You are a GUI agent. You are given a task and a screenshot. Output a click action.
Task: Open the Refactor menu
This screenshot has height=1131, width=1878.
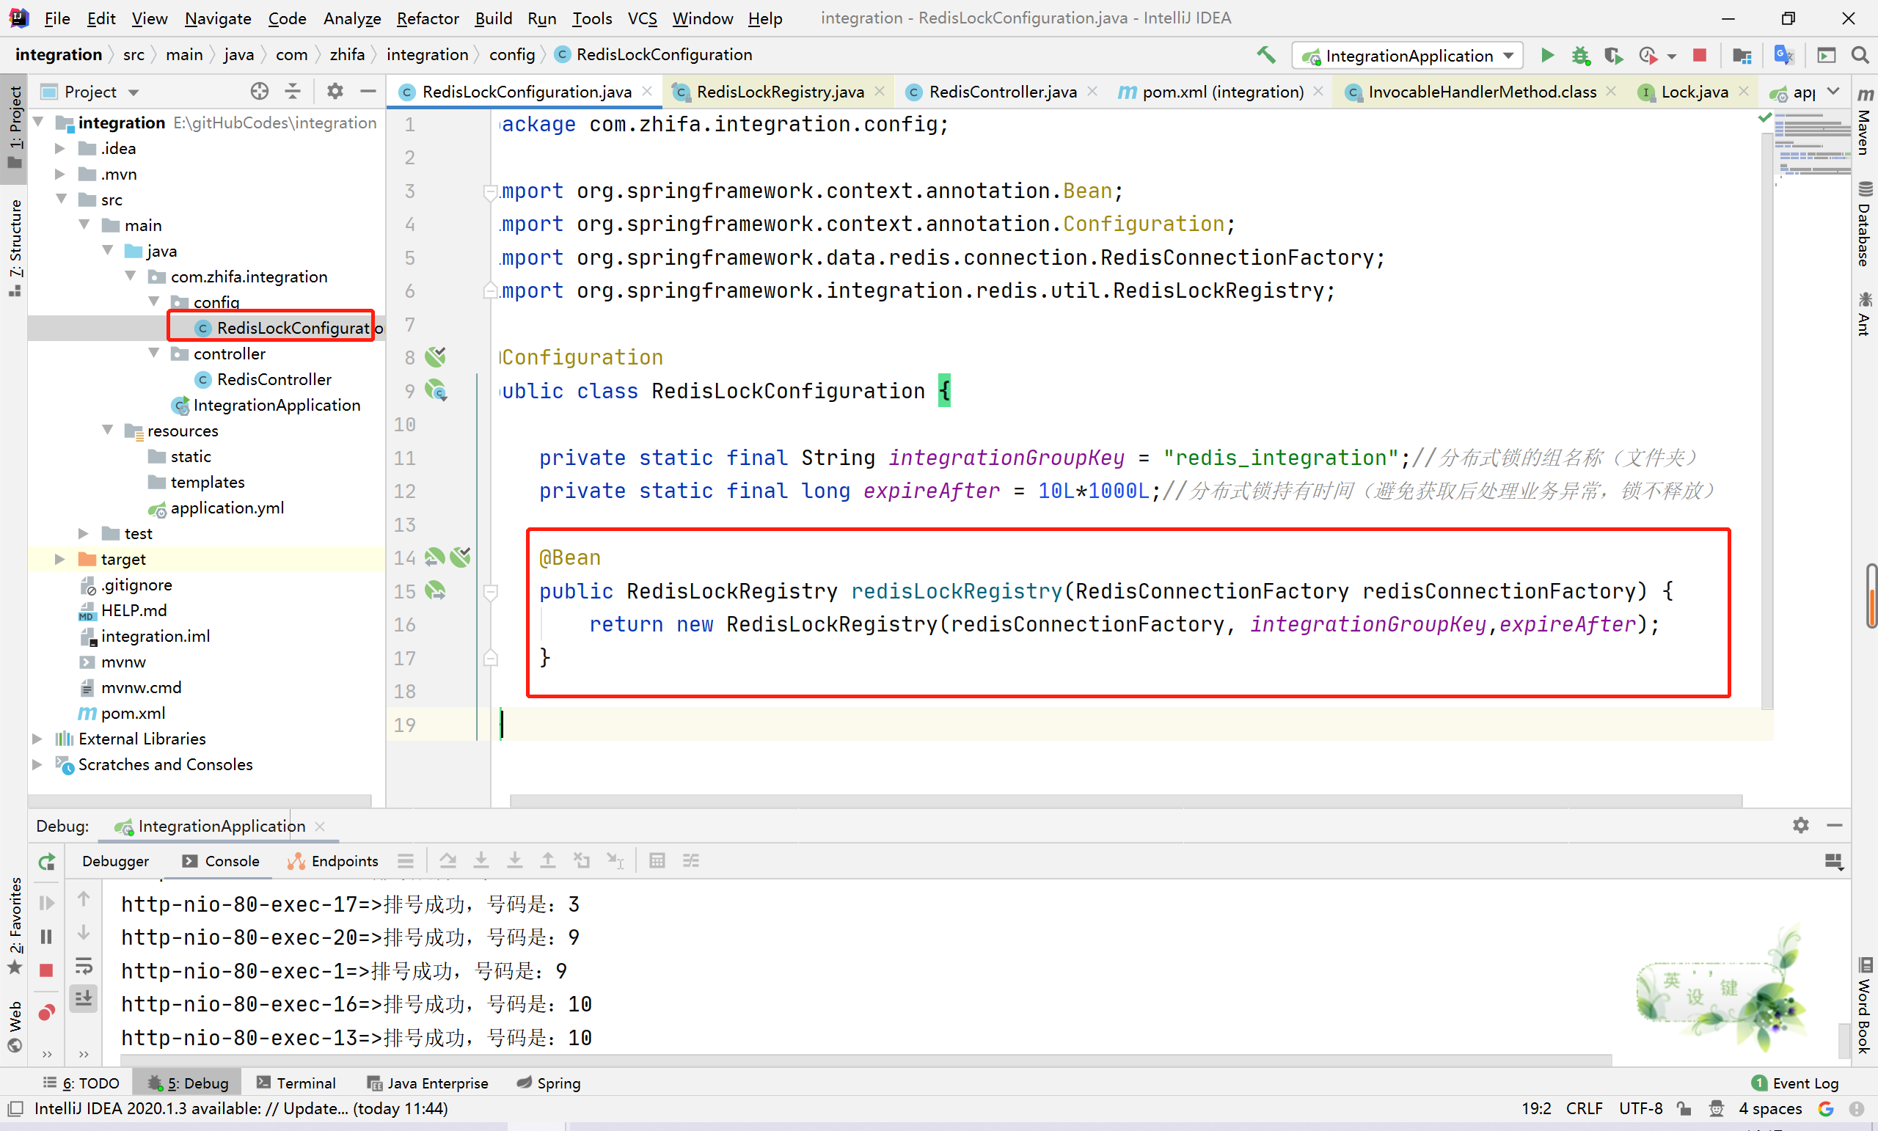(x=427, y=18)
